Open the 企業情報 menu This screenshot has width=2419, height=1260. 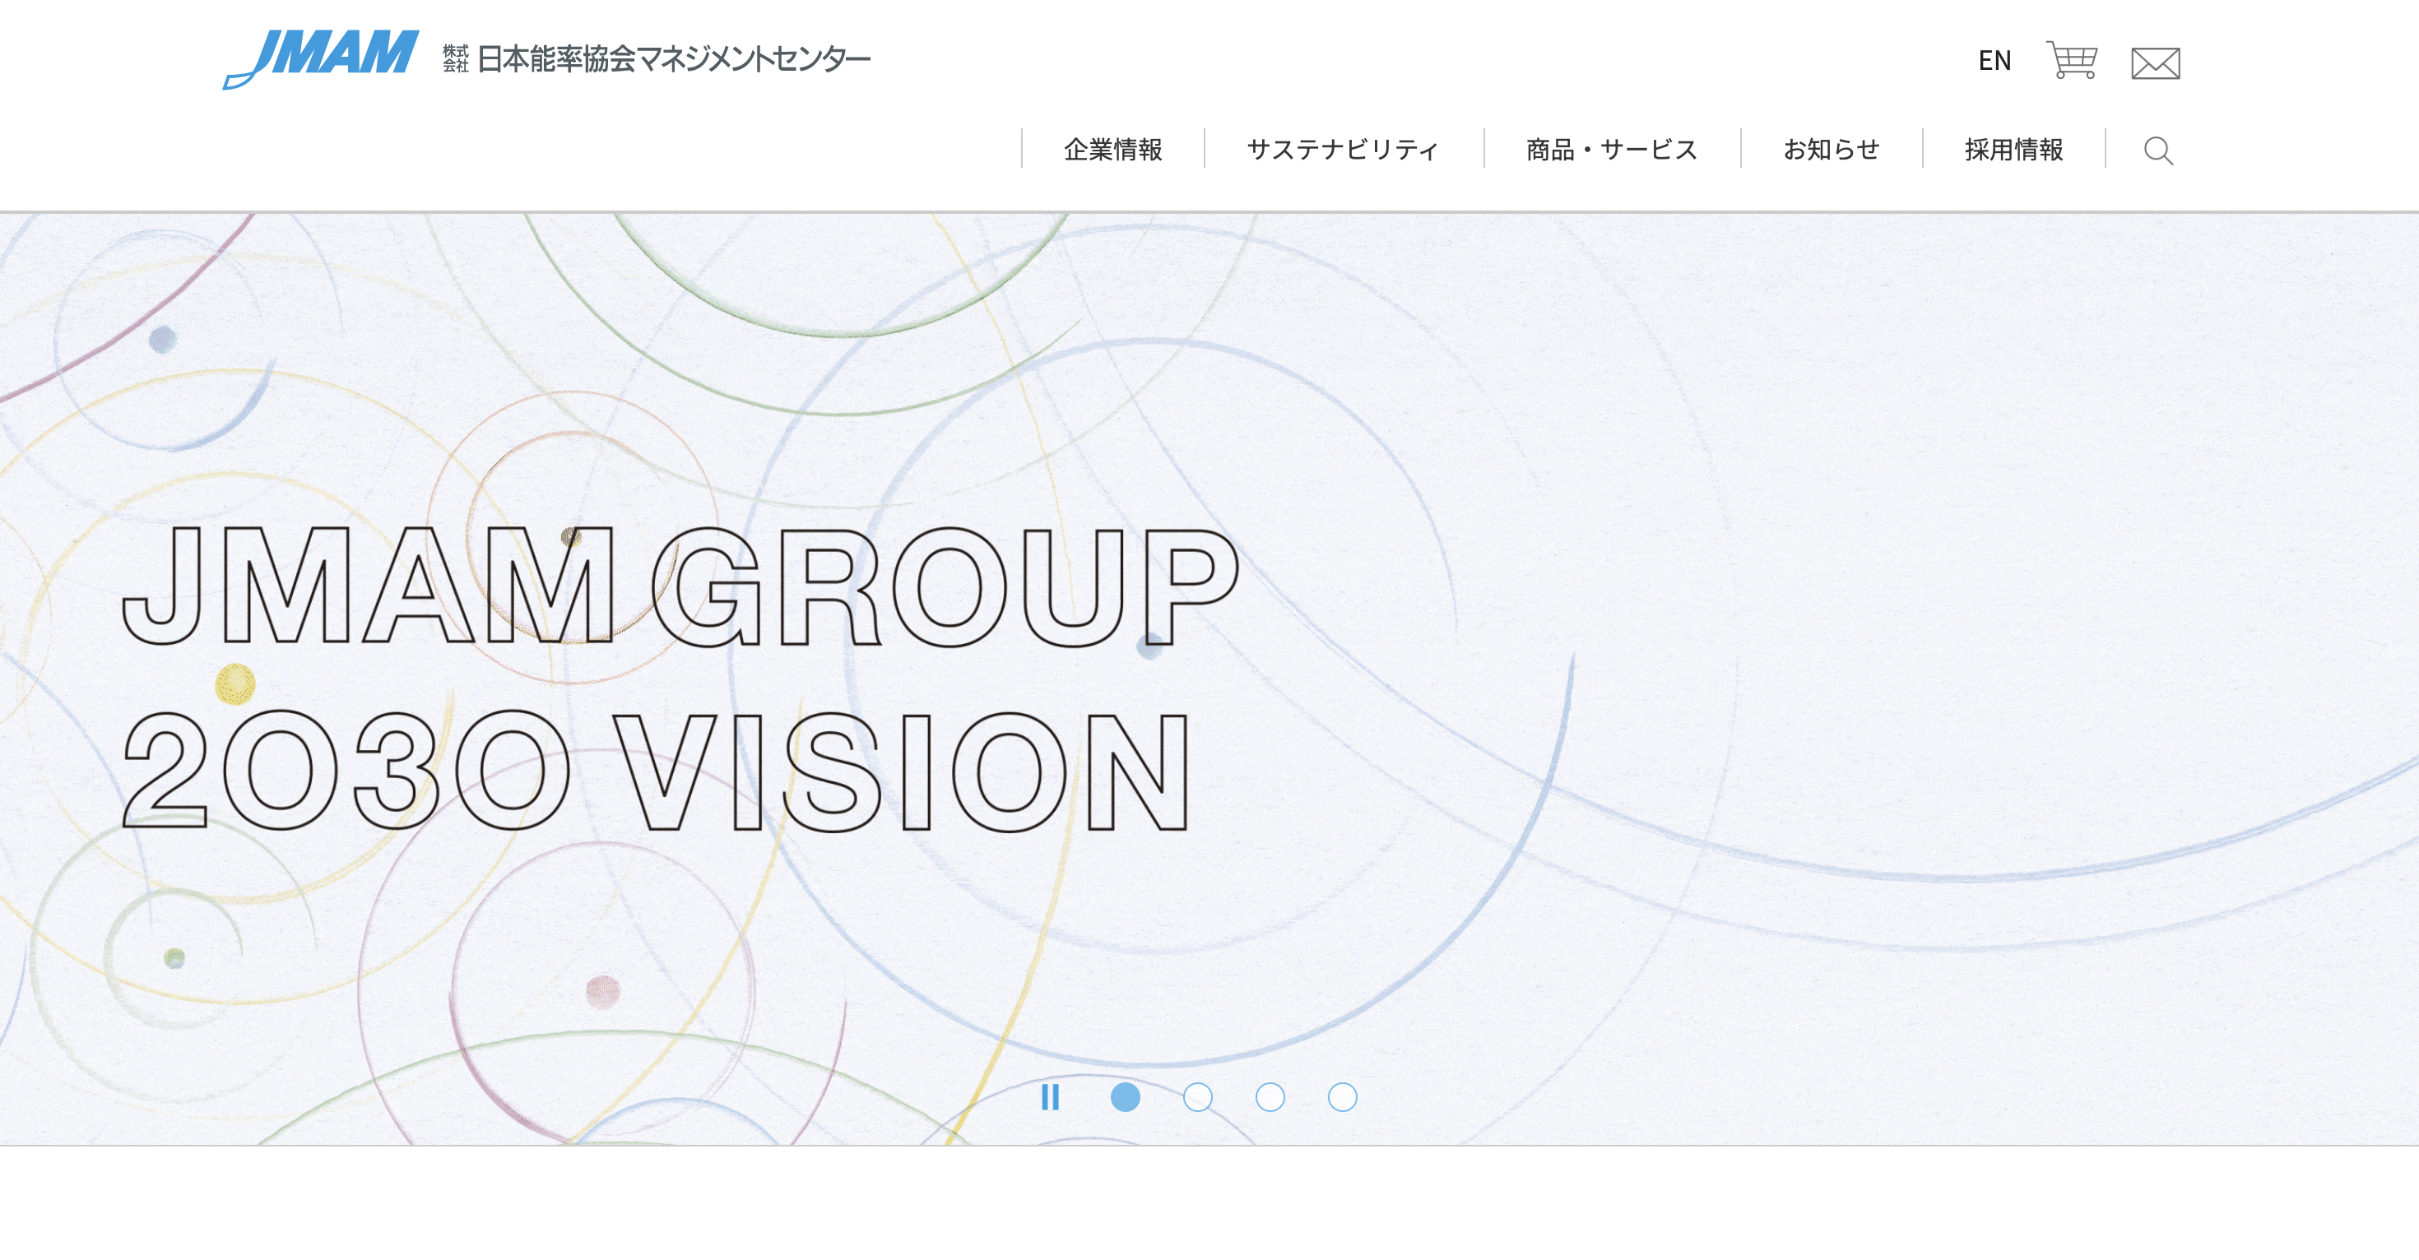tap(1112, 150)
